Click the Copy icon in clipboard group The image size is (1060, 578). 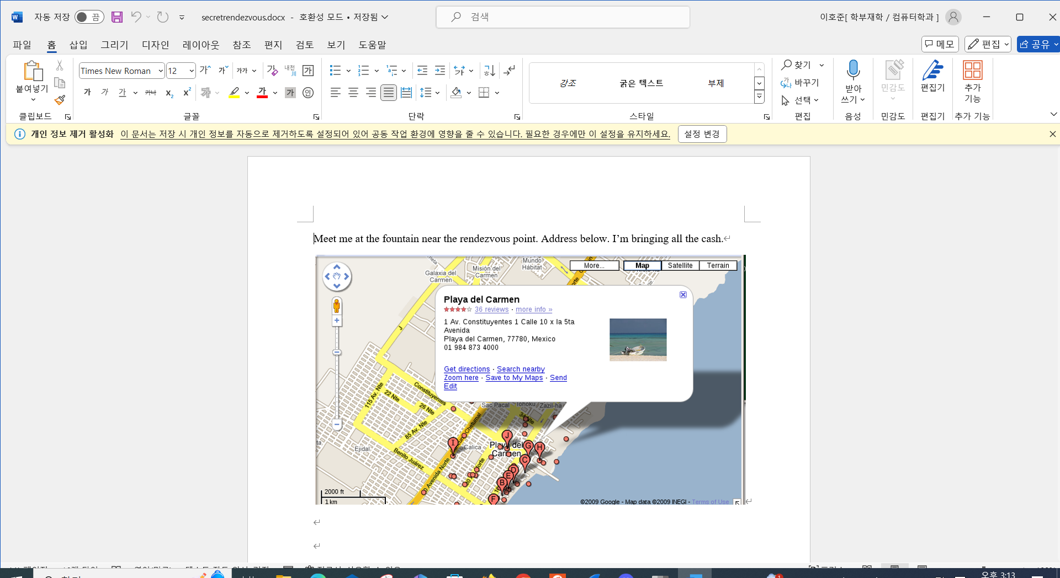[60, 83]
